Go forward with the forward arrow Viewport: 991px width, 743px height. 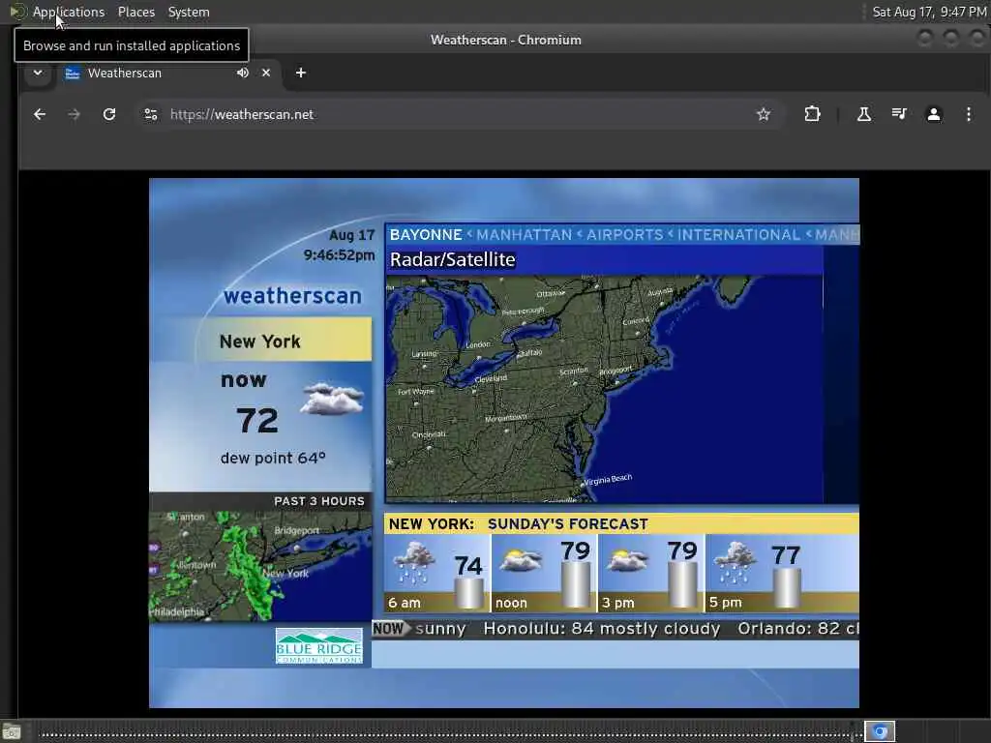tap(74, 114)
